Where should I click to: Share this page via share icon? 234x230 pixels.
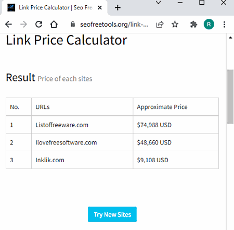tap(160, 25)
